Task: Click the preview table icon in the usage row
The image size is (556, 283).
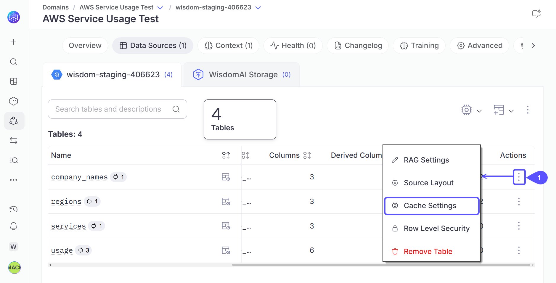Action: coord(226,250)
